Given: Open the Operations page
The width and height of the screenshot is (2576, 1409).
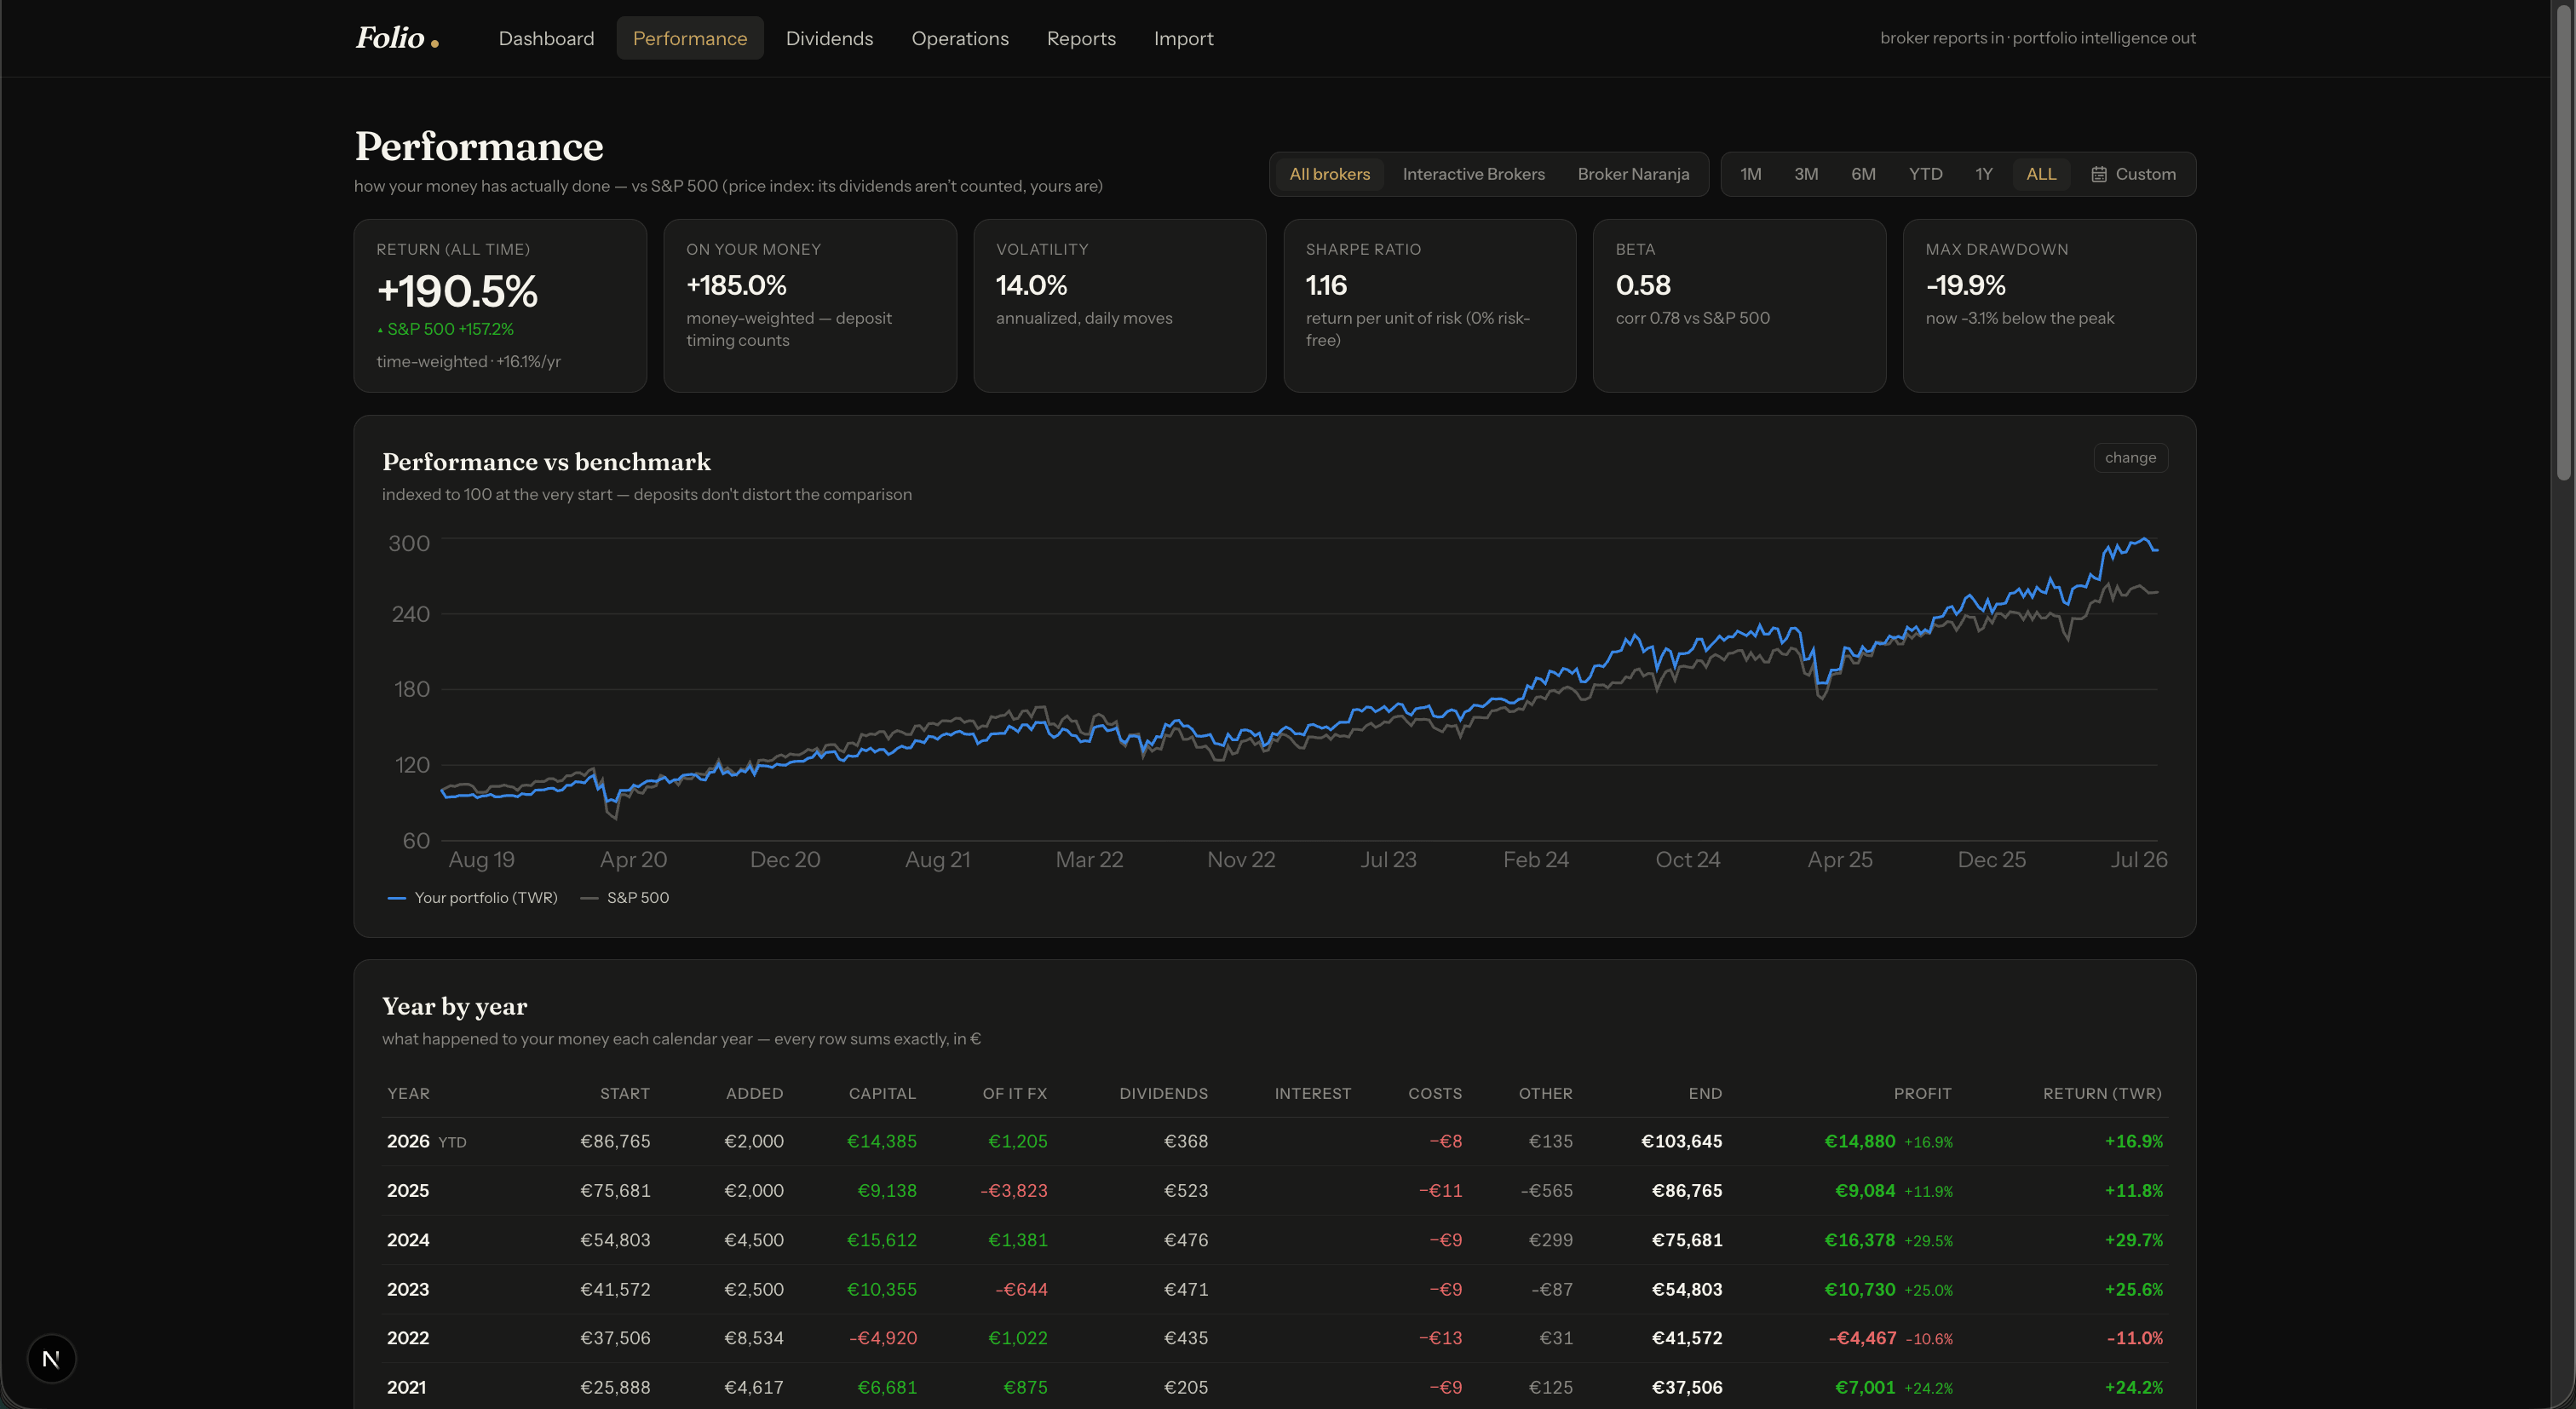Looking at the screenshot, I should (x=960, y=38).
